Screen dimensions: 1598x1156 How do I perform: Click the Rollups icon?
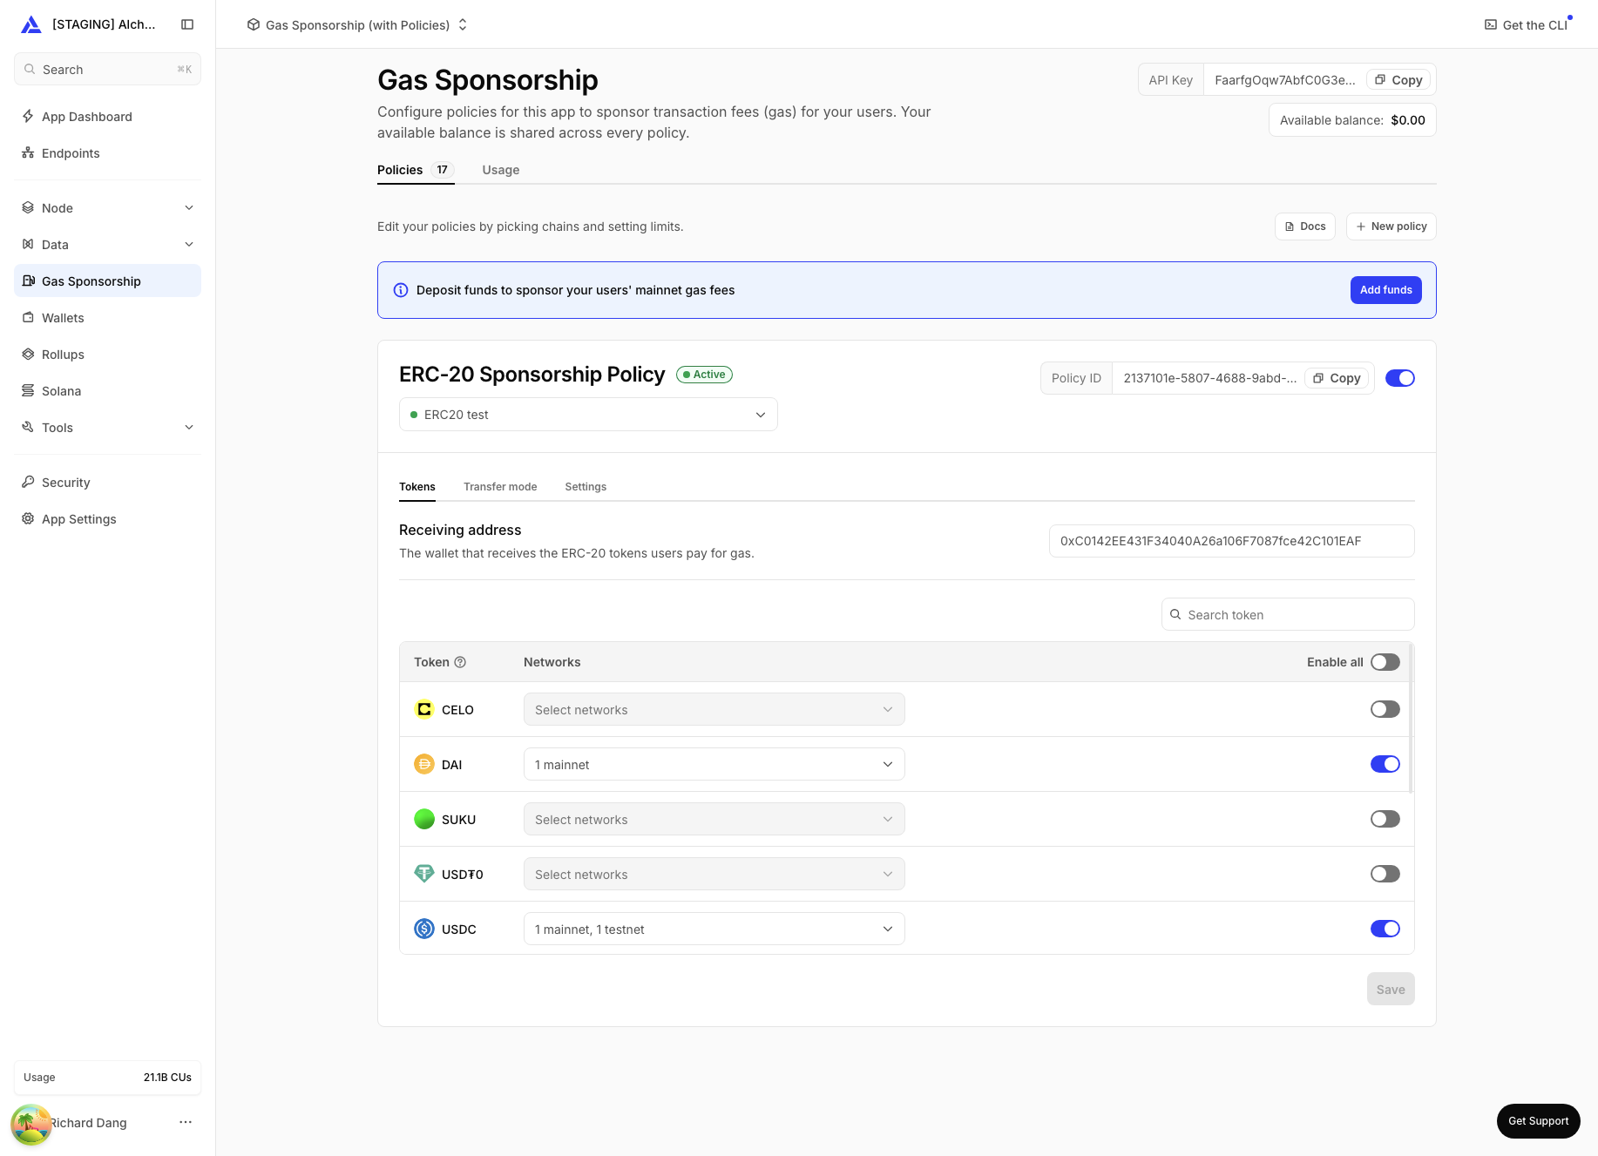(x=28, y=354)
